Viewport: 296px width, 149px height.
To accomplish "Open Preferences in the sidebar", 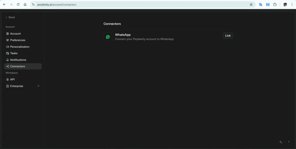I will point(23,40).
